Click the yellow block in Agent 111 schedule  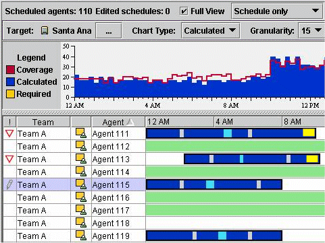click(x=309, y=133)
